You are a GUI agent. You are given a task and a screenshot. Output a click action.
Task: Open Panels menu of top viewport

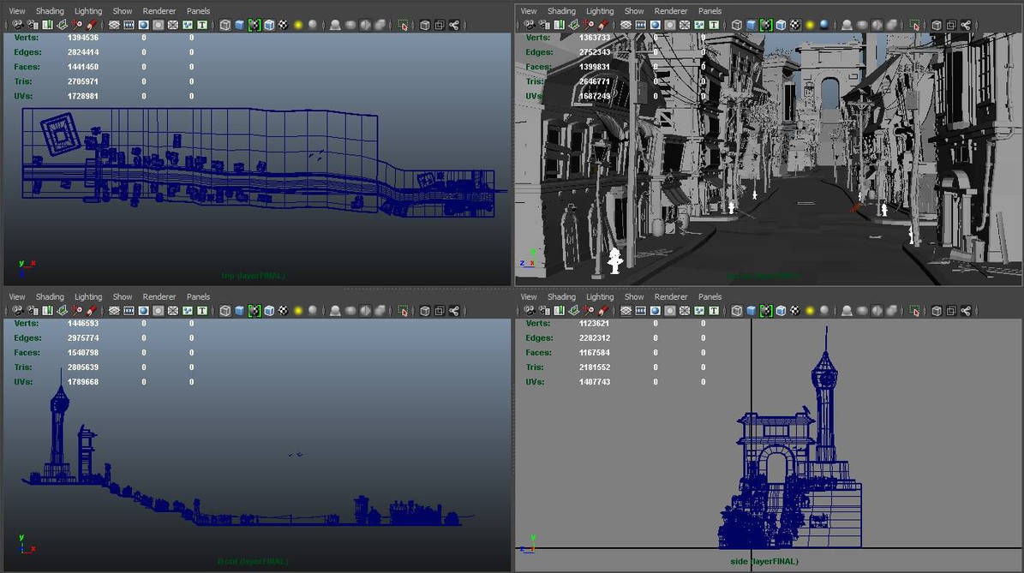click(199, 11)
